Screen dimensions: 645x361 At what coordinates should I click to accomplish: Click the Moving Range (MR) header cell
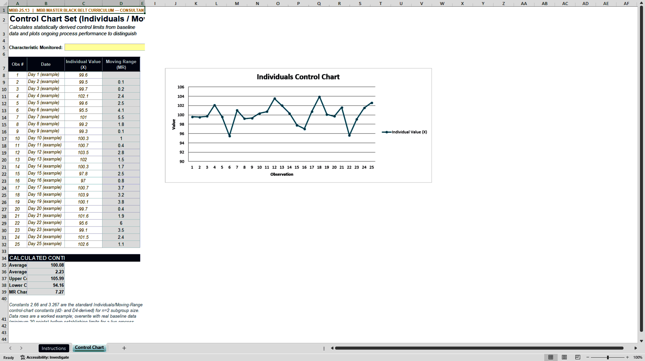point(121,64)
